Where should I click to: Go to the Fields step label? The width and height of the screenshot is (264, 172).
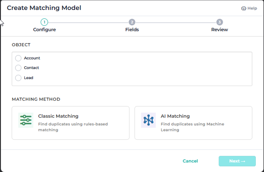click(x=132, y=30)
